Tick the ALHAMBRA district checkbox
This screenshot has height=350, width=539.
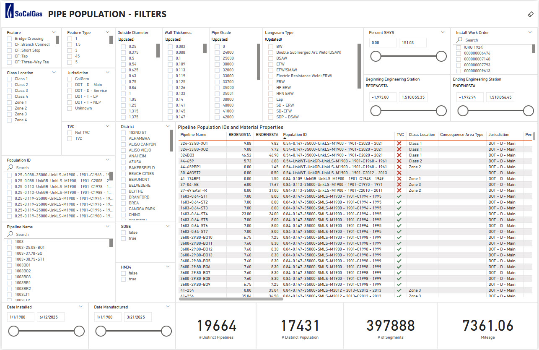pyautogui.click(x=123, y=138)
